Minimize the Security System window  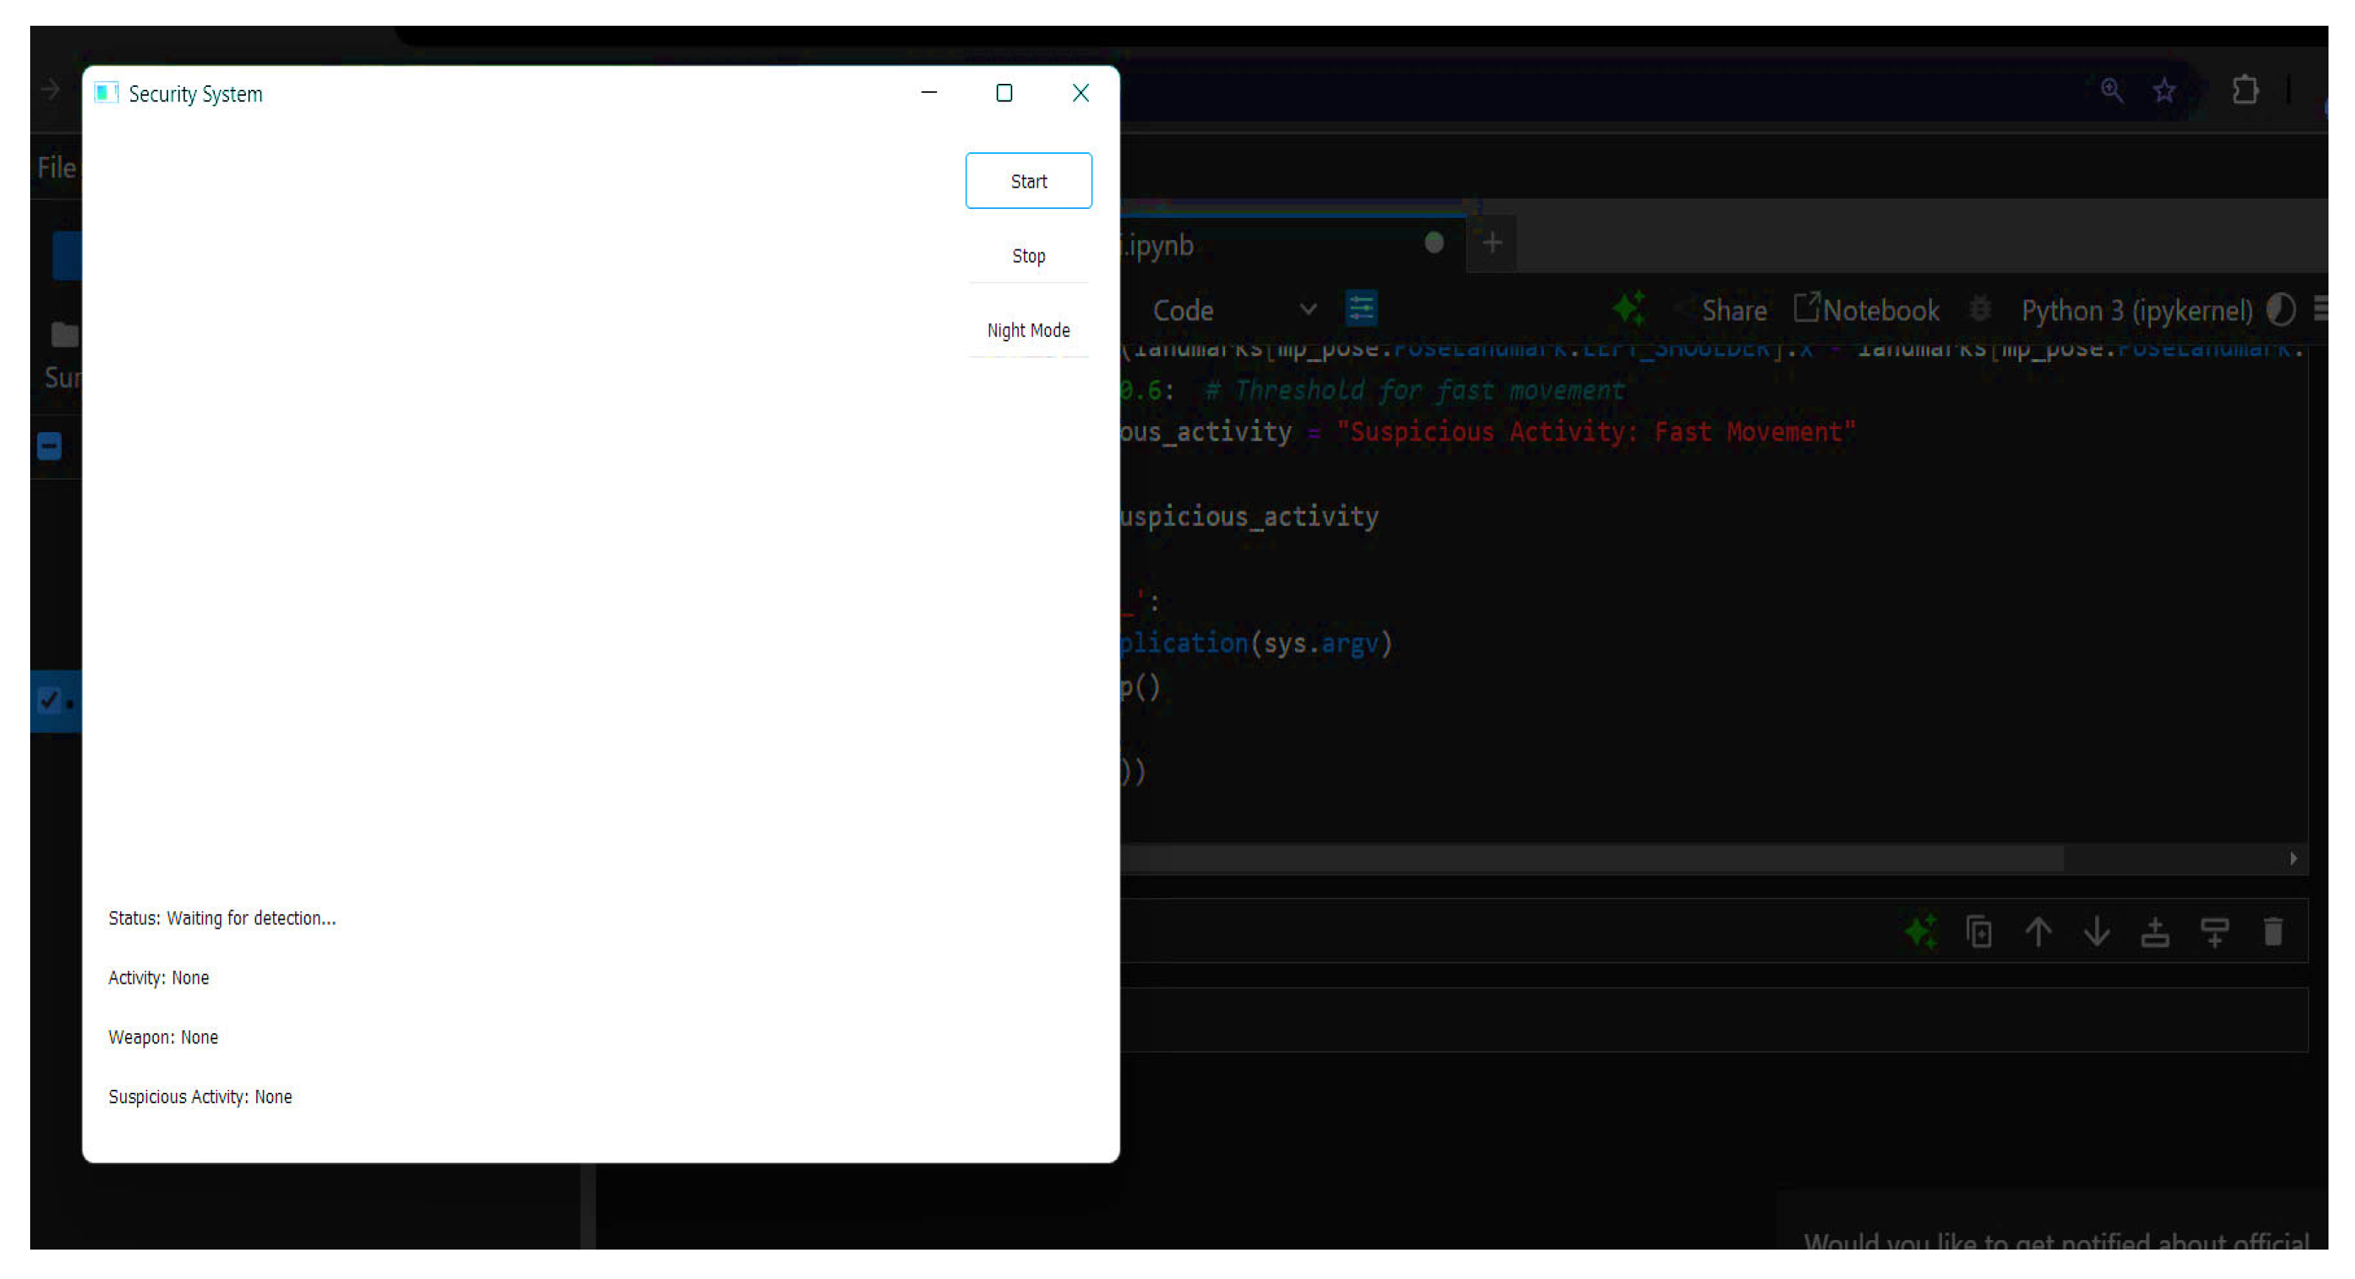click(x=929, y=92)
